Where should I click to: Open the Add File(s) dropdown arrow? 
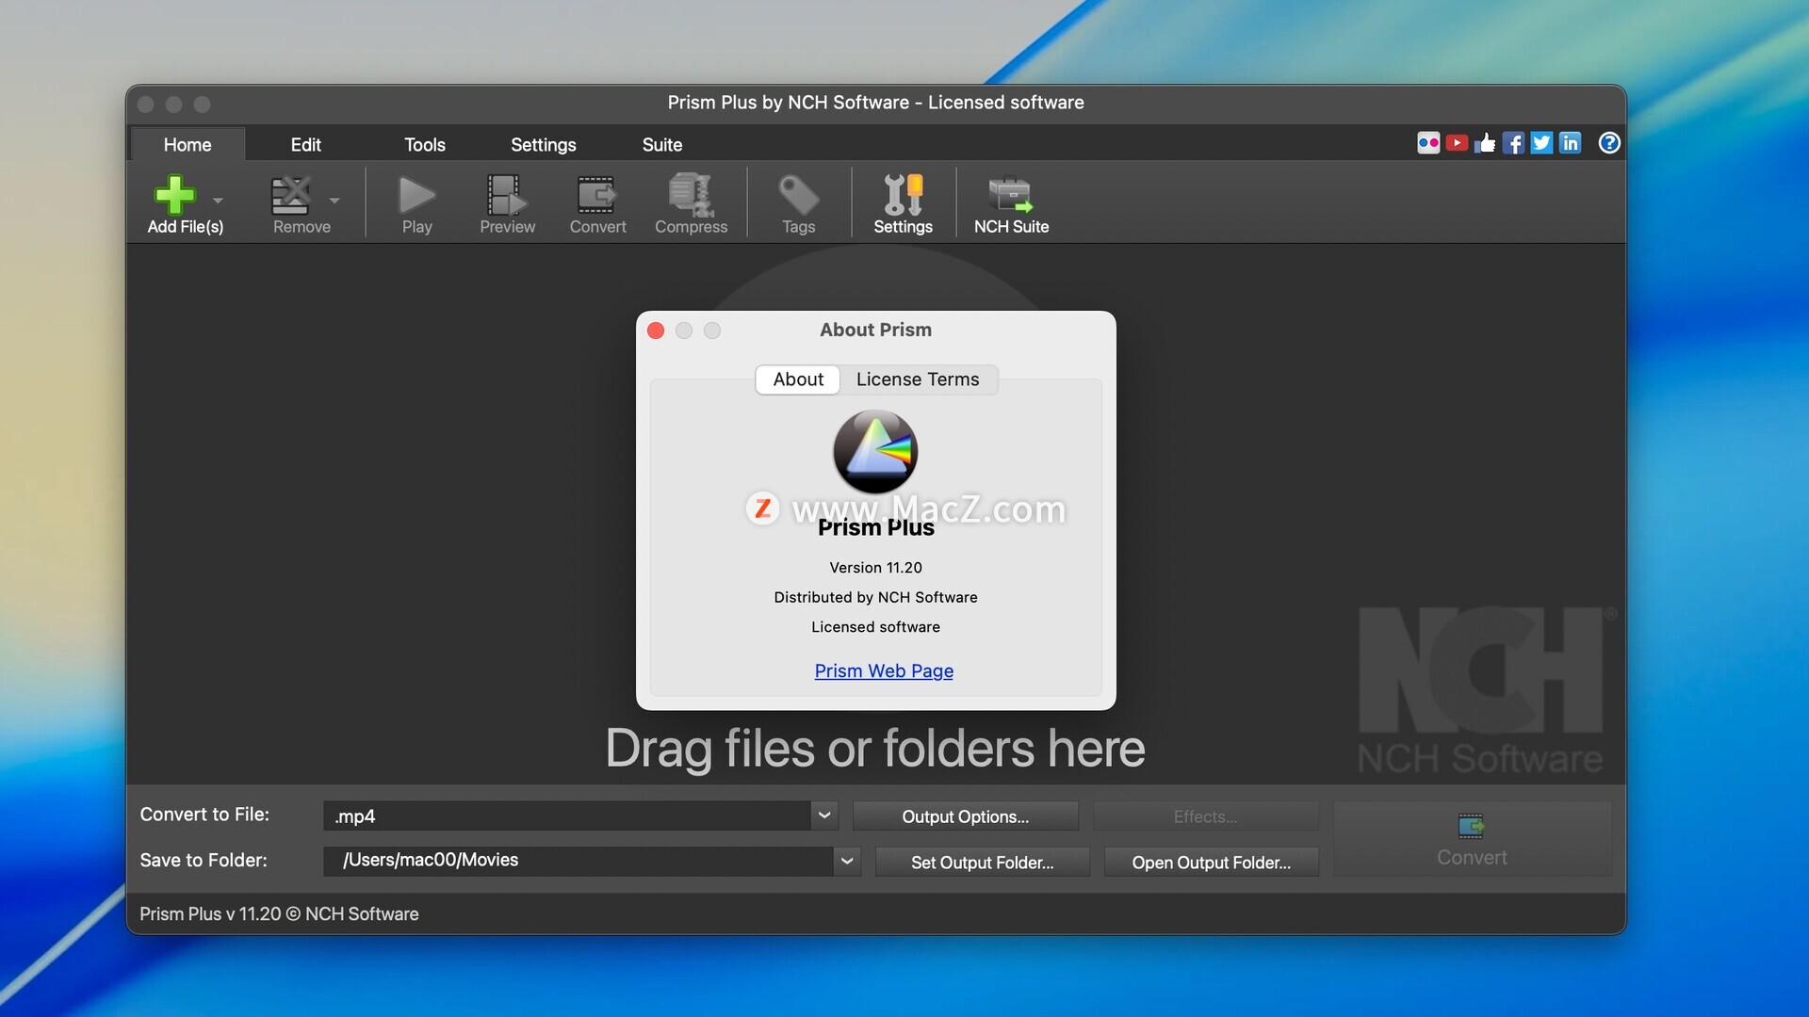point(218,201)
